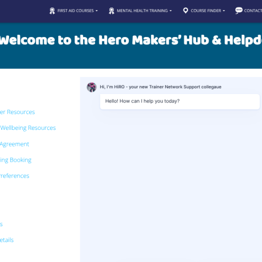This screenshot has height=262, width=262.
Task: Expand the Course Finder dropdown arrow
Action: click(224, 11)
